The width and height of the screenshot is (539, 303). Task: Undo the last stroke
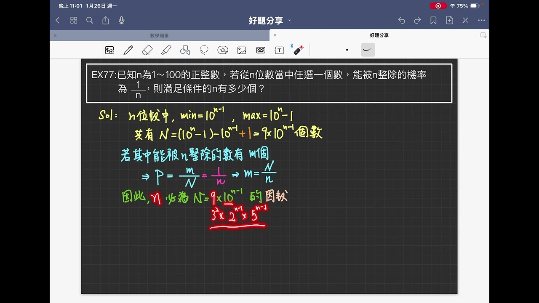click(401, 20)
